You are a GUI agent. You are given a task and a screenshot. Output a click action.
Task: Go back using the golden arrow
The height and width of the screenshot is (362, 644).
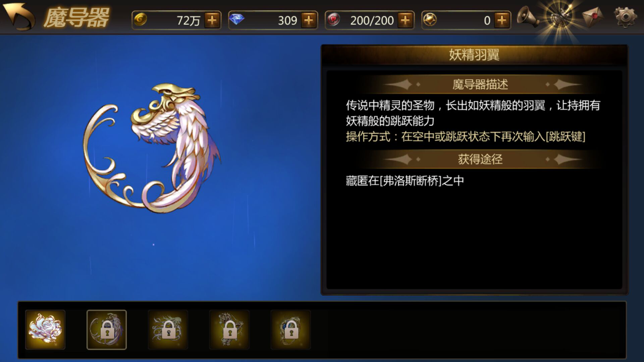pos(19,16)
